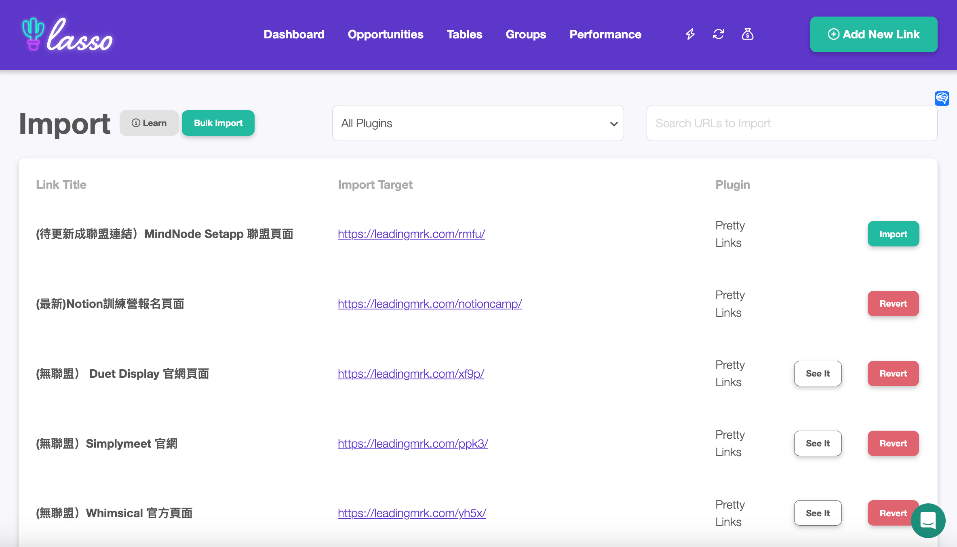957x547 pixels.
Task: Revert the Notion訓練營報名頁面 link
Action: [x=894, y=303]
